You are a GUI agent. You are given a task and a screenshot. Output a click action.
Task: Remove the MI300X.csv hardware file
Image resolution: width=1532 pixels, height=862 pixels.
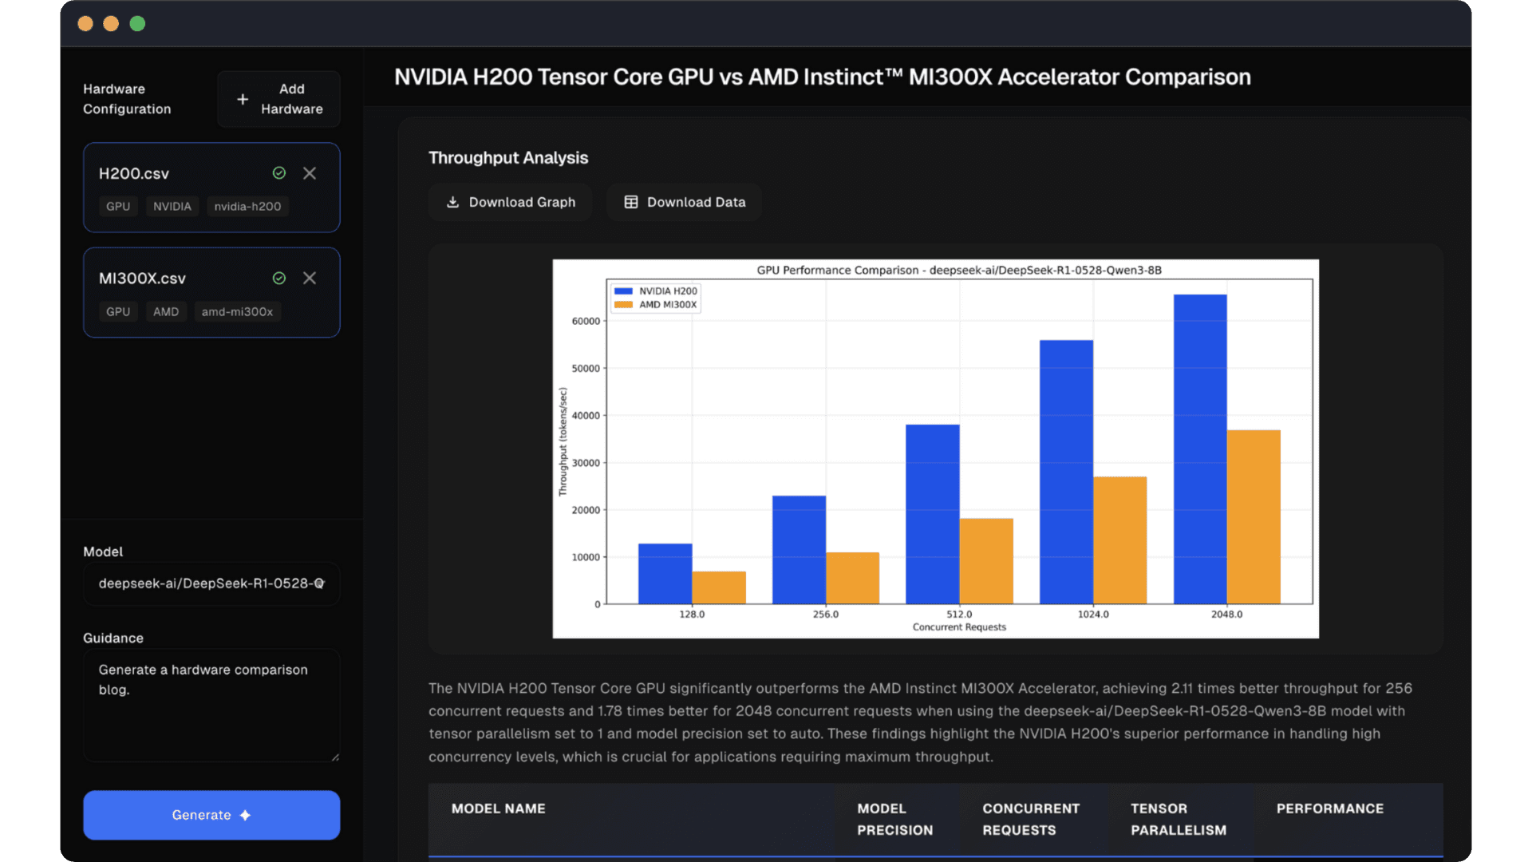(x=310, y=278)
